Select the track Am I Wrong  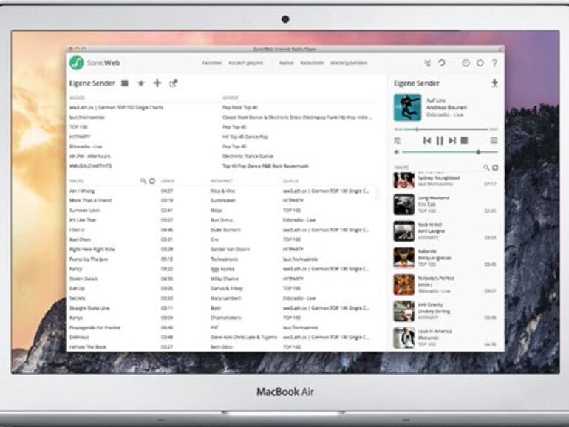click(x=82, y=191)
